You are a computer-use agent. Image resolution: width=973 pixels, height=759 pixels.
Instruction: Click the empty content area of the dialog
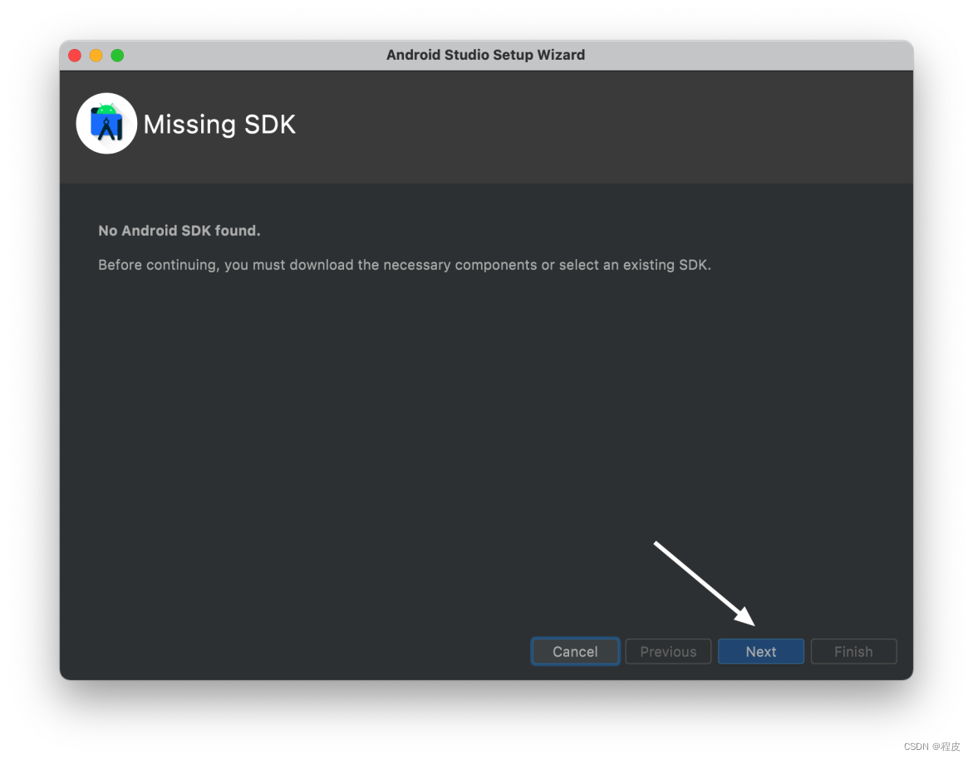point(486,415)
